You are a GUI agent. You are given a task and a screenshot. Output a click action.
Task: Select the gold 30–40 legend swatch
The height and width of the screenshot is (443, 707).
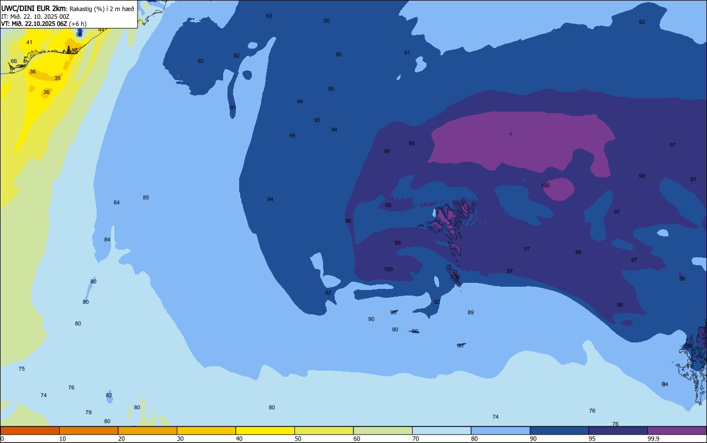point(206,431)
